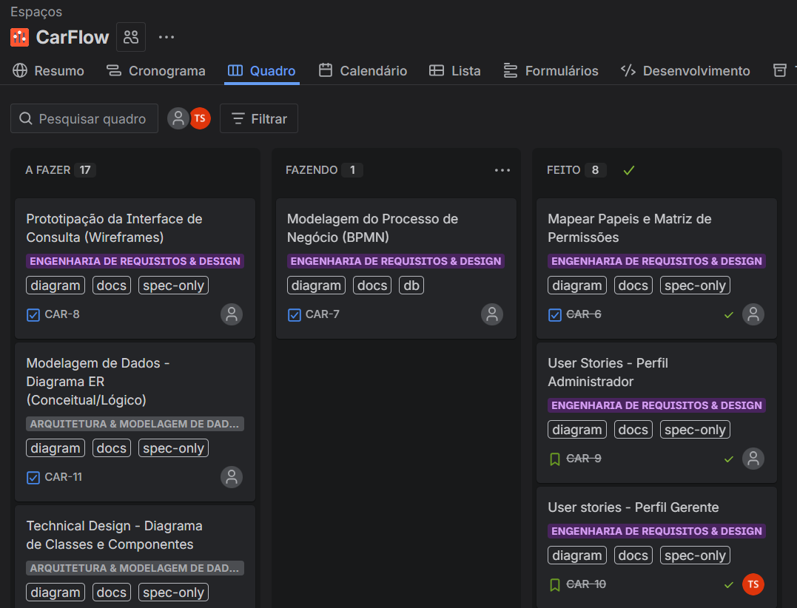Switch to the Cronograma tab
Viewport: 797px width, 608px height.
[x=156, y=71]
